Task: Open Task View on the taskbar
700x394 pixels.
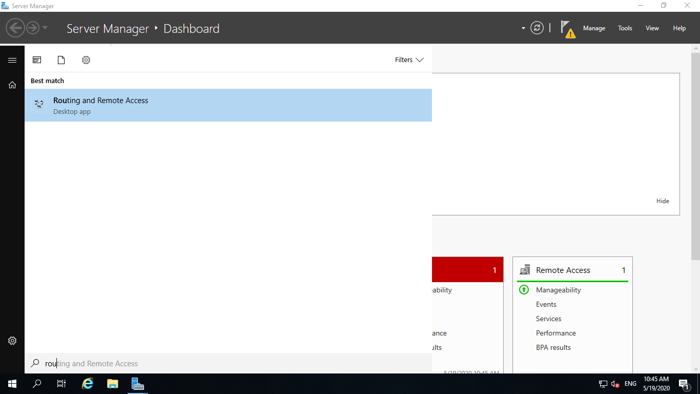Action: [x=61, y=384]
